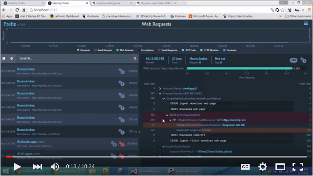Switch to the Geekswithblogs.net tab

[113, 3]
